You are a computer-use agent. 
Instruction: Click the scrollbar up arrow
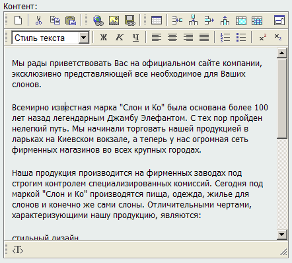point(282,53)
